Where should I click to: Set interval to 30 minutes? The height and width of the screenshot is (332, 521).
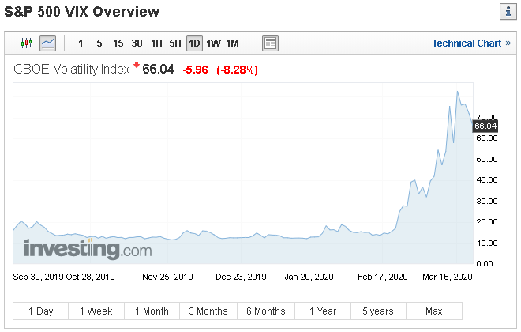coord(137,43)
